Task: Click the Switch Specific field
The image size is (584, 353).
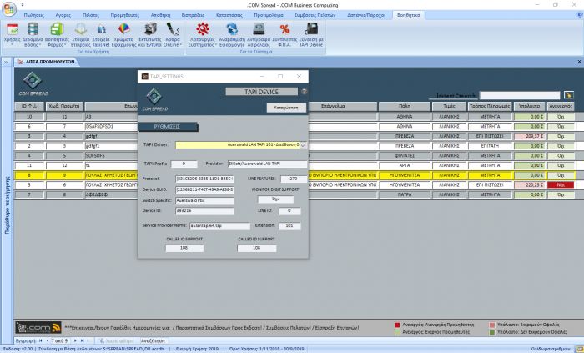Action: [x=204, y=201]
